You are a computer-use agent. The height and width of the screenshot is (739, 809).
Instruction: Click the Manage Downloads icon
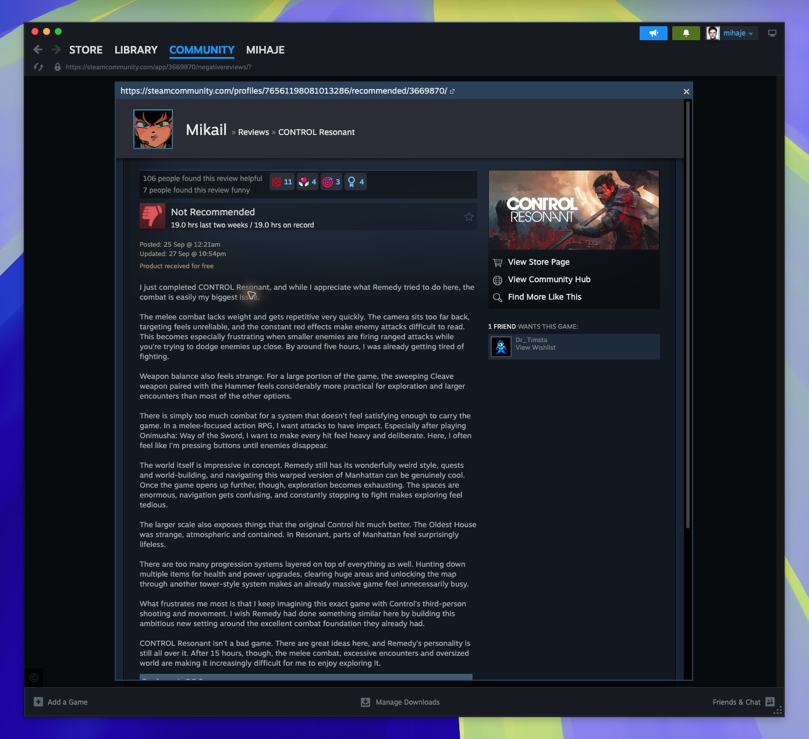tap(366, 702)
